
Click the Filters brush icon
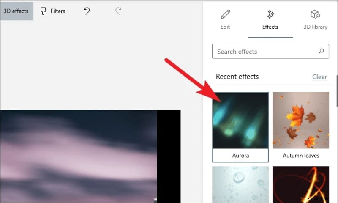(x=43, y=11)
